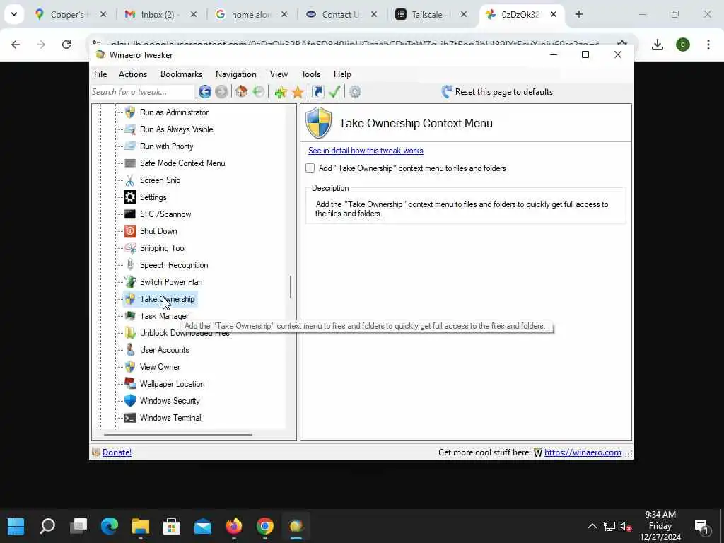Select the Task Manager icon
The width and height of the screenshot is (724, 543).
point(130,316)
